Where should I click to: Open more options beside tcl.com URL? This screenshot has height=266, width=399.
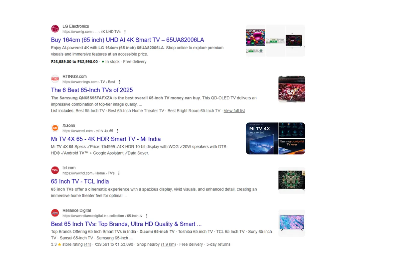[119, 173]
